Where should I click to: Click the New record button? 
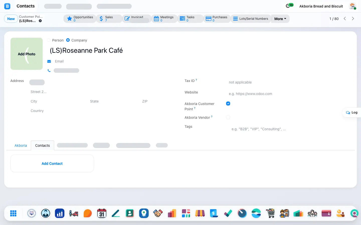tap(11, 19)
